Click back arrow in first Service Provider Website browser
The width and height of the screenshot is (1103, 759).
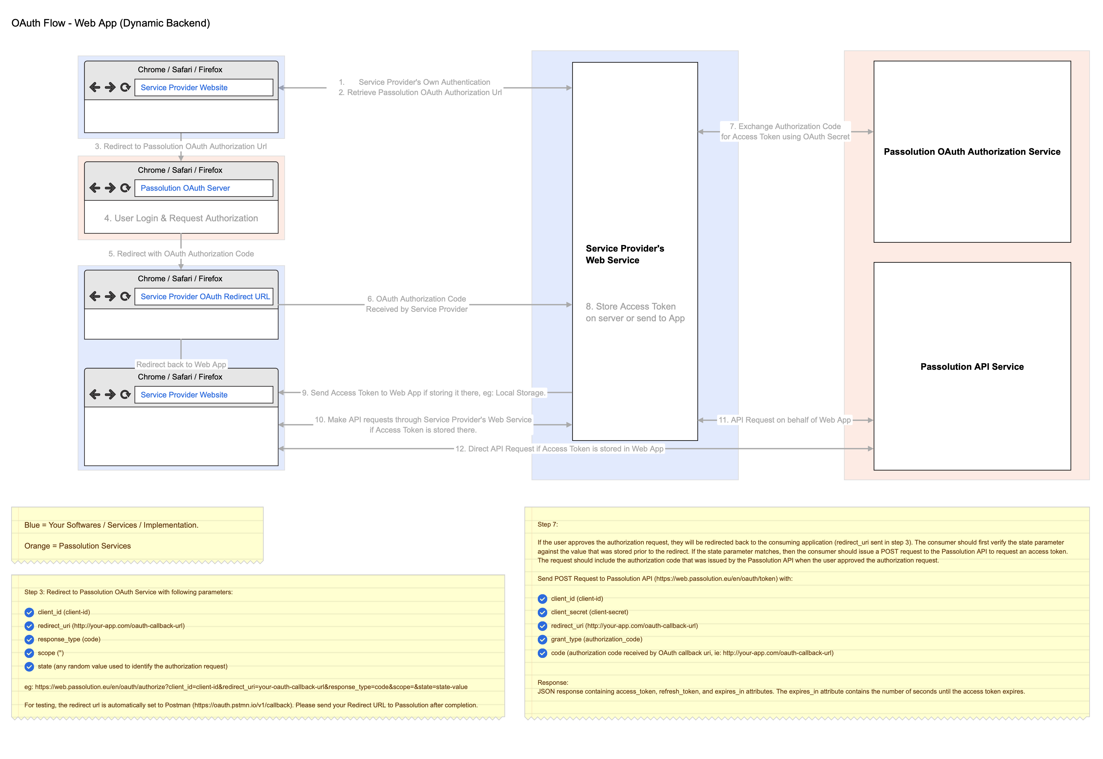[x=95, y=87]
